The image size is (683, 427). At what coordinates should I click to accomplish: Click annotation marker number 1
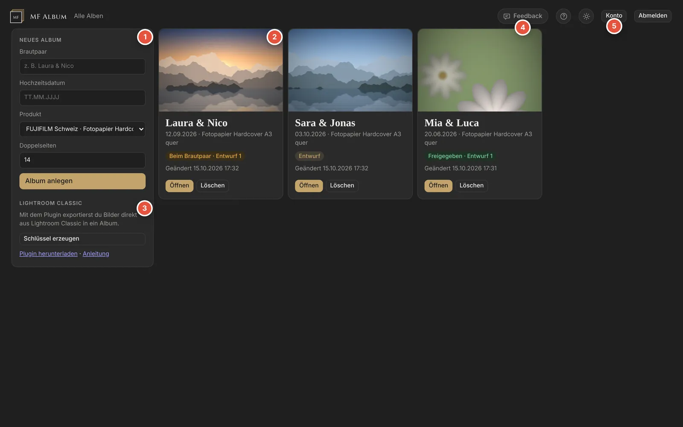coord(145,37)
